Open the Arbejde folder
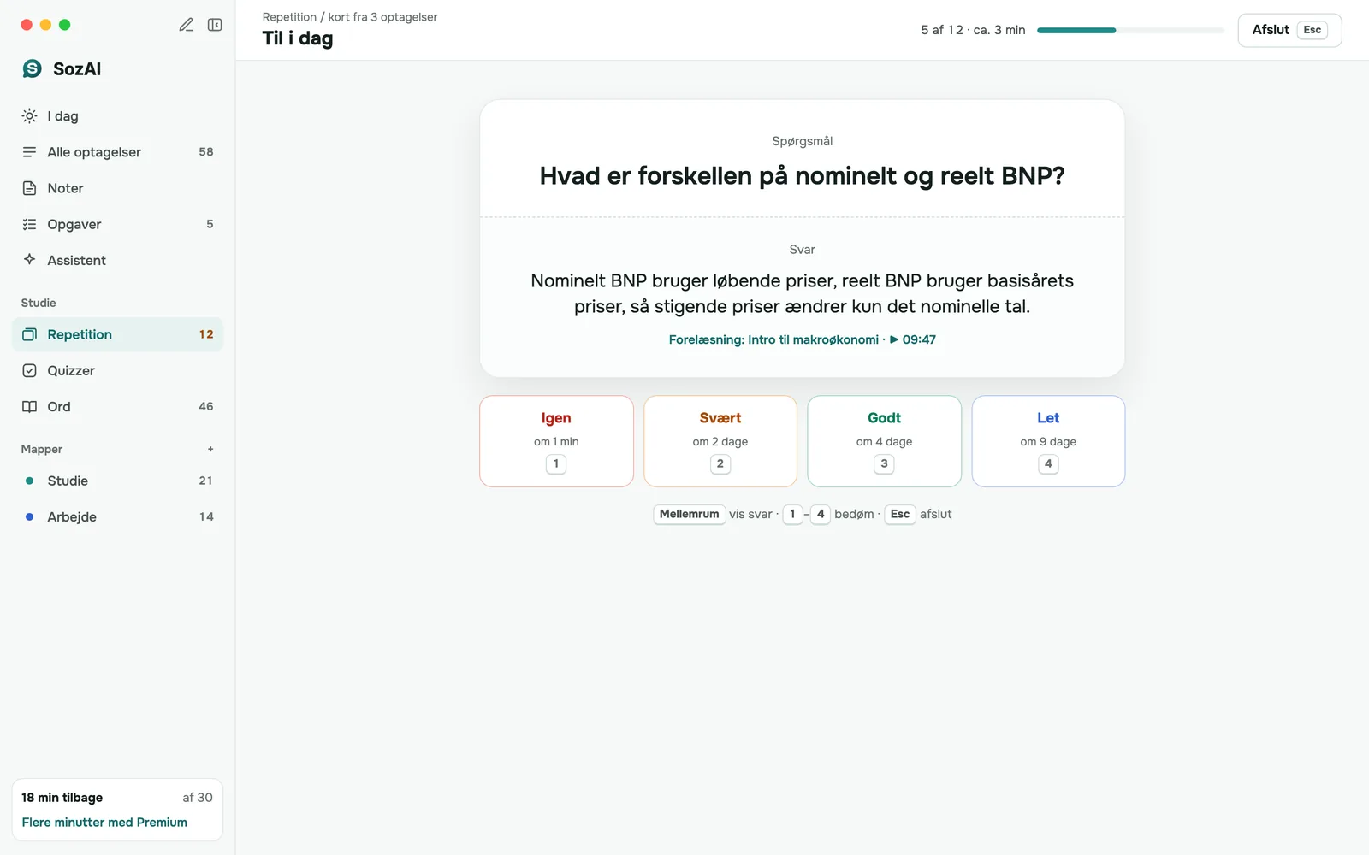The width and height of the screenshot is (1369, 855). (x=117, y=516)
